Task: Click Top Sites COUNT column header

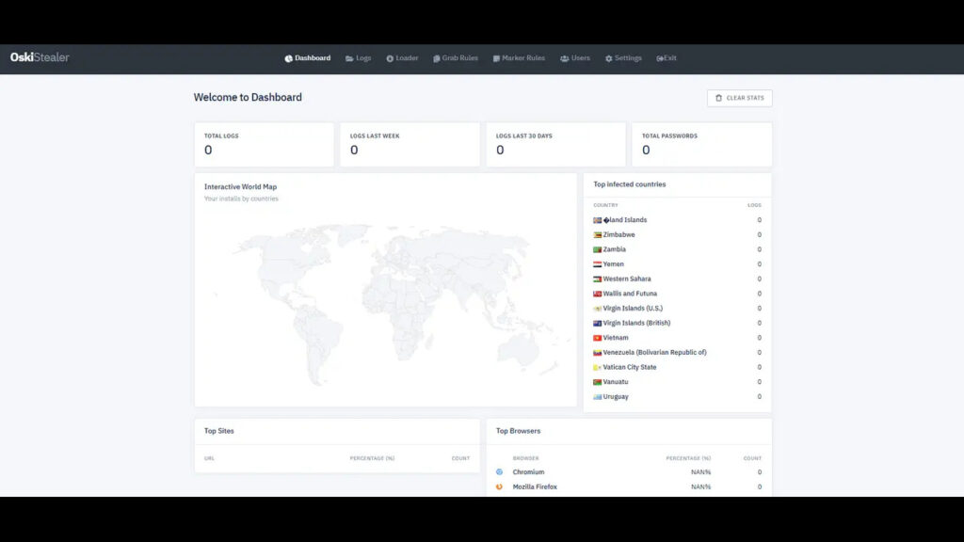Action: (x=460, y=458)
